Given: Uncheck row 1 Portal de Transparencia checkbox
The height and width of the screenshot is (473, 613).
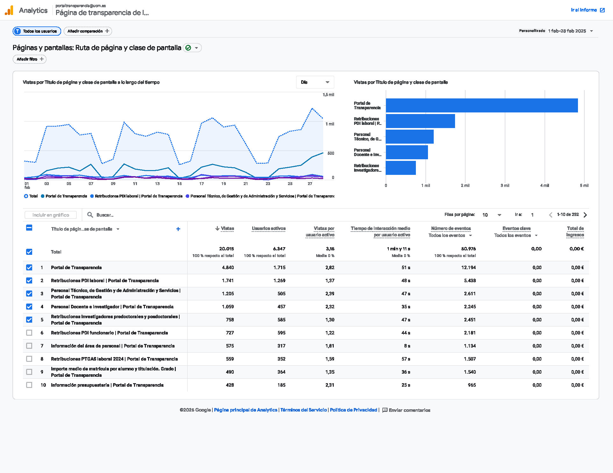Looking at the screenshot, I should [x=29, y=268].
